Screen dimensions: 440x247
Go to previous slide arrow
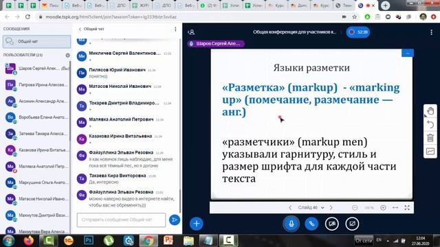pyautogui.click(x=290, y=208)
